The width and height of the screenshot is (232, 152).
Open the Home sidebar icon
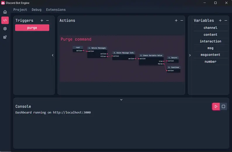click(x=5, y=12)
